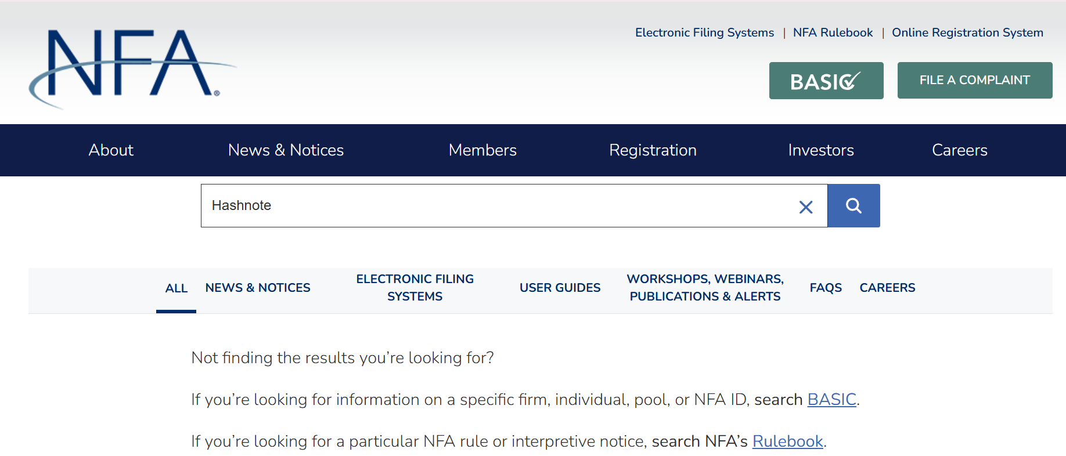Switch to the User Guides tab
This screenshot has height=456, width=1066.
point(560,288)
